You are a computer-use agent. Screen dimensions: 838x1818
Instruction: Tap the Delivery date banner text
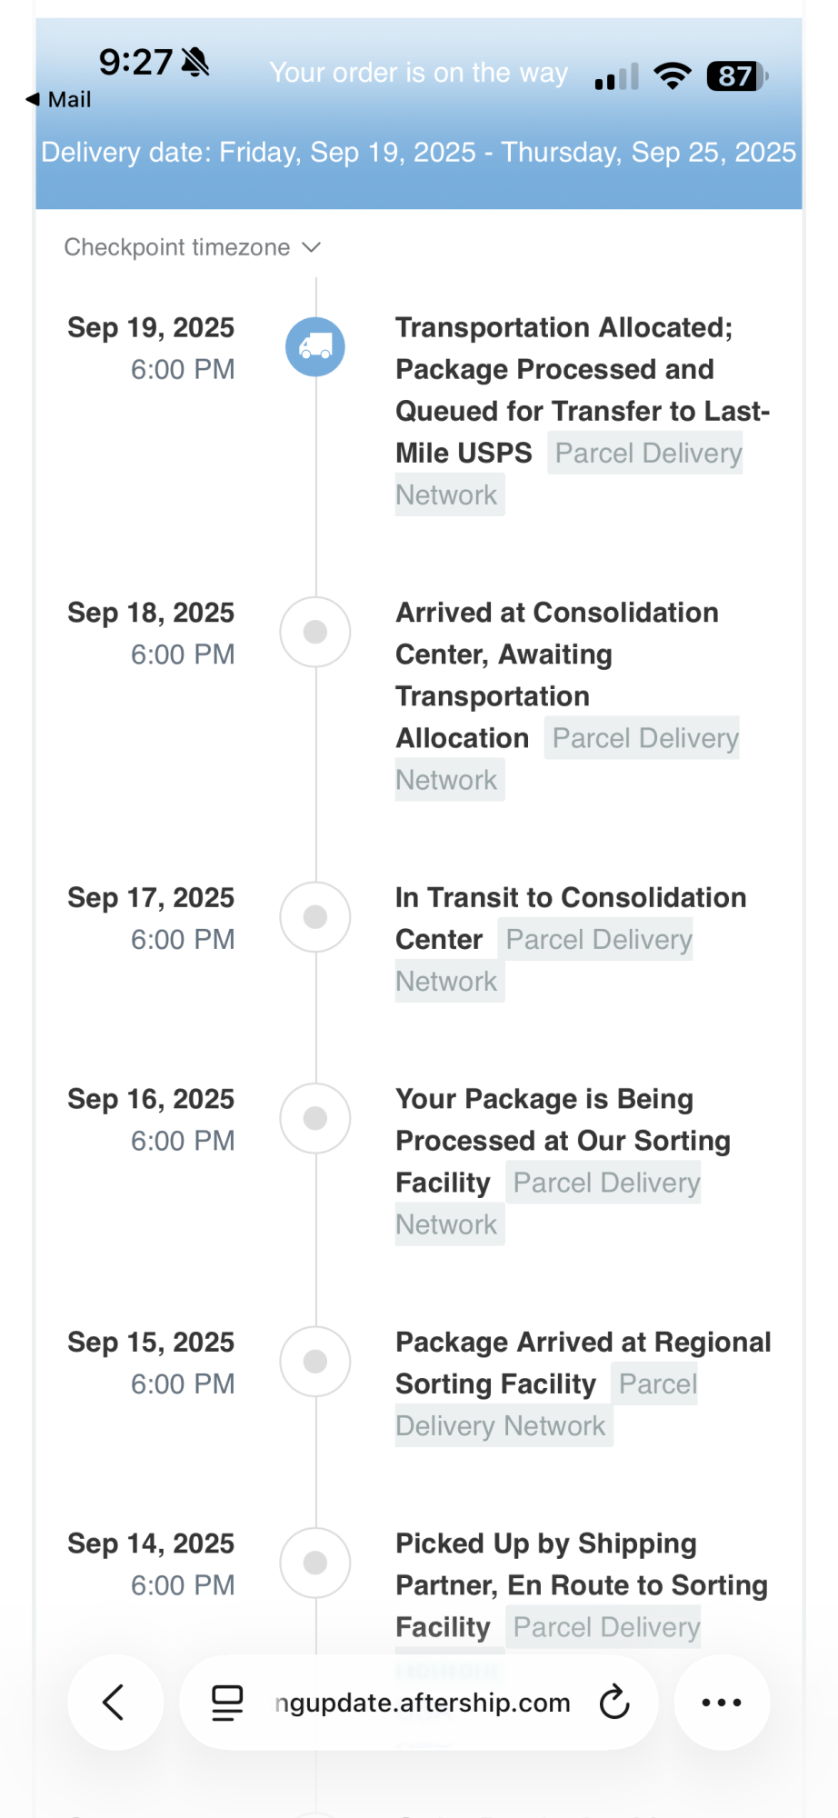point(418,152)
